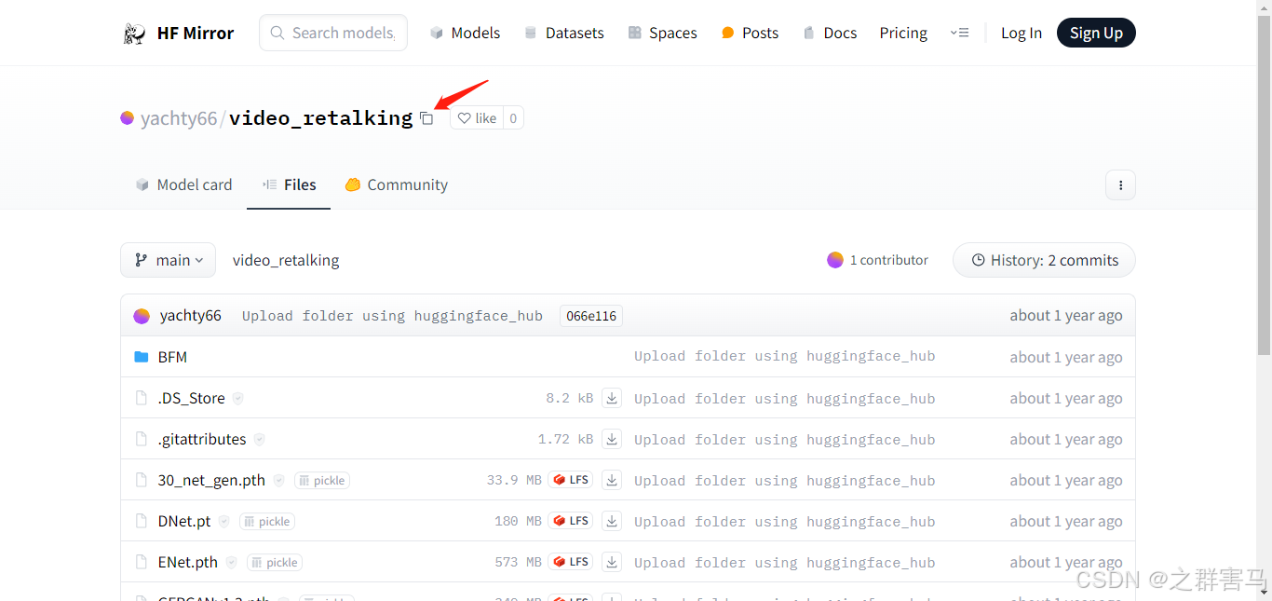The height and width of the screenshot is (601, 1272).
Task: Click the safety badge next to .gitattributes
Action: pos(260,439)
